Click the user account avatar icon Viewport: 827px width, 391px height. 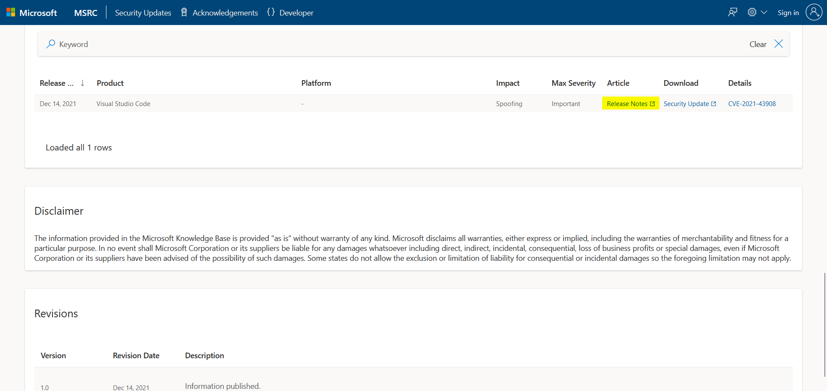tap(814, 12)
